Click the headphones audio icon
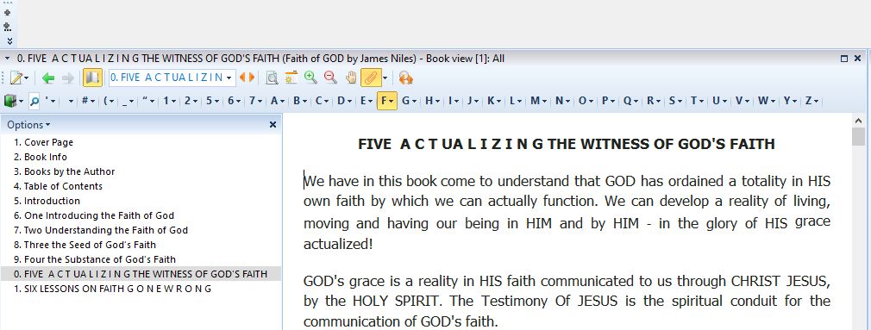This screenshot has height=330, width=871. tap(405, 78)
